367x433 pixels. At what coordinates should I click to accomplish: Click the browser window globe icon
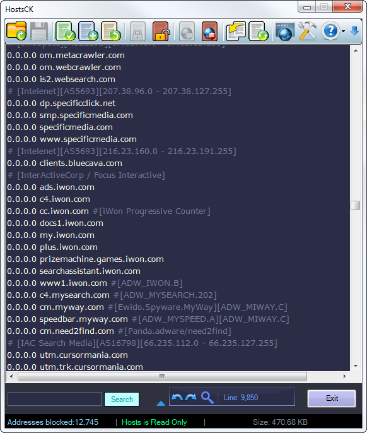tap(285, 31)
